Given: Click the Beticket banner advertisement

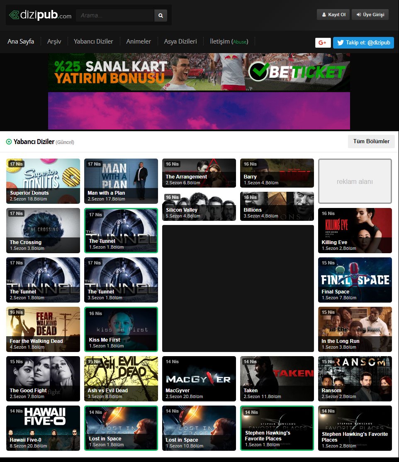Looking at the screenshot, I should 199,71.
